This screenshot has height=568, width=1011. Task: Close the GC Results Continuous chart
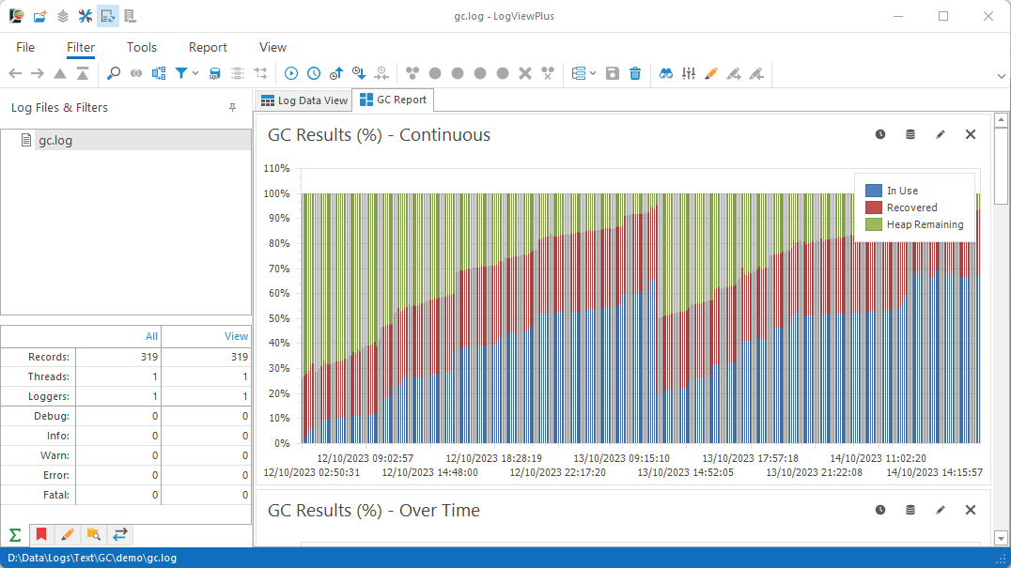(971, 134)
